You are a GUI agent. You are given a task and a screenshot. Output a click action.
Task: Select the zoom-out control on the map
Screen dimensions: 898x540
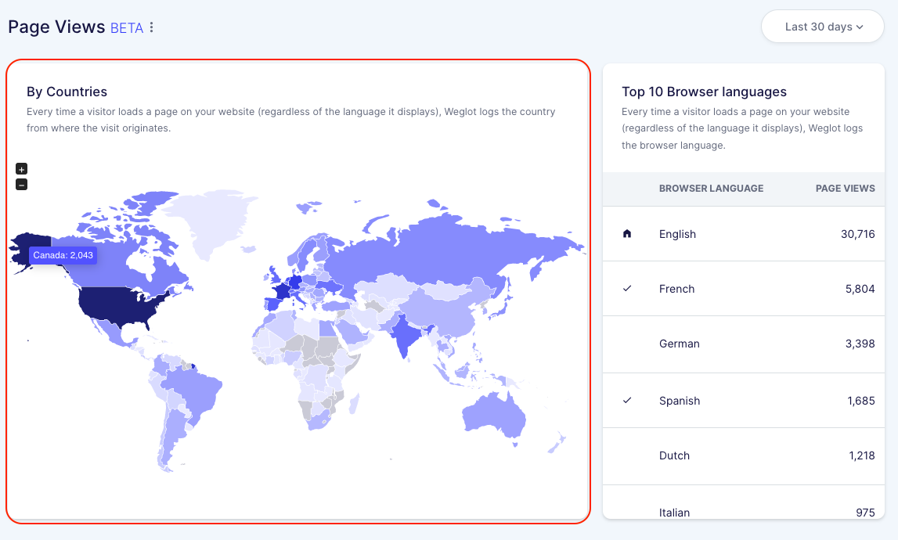21,184
